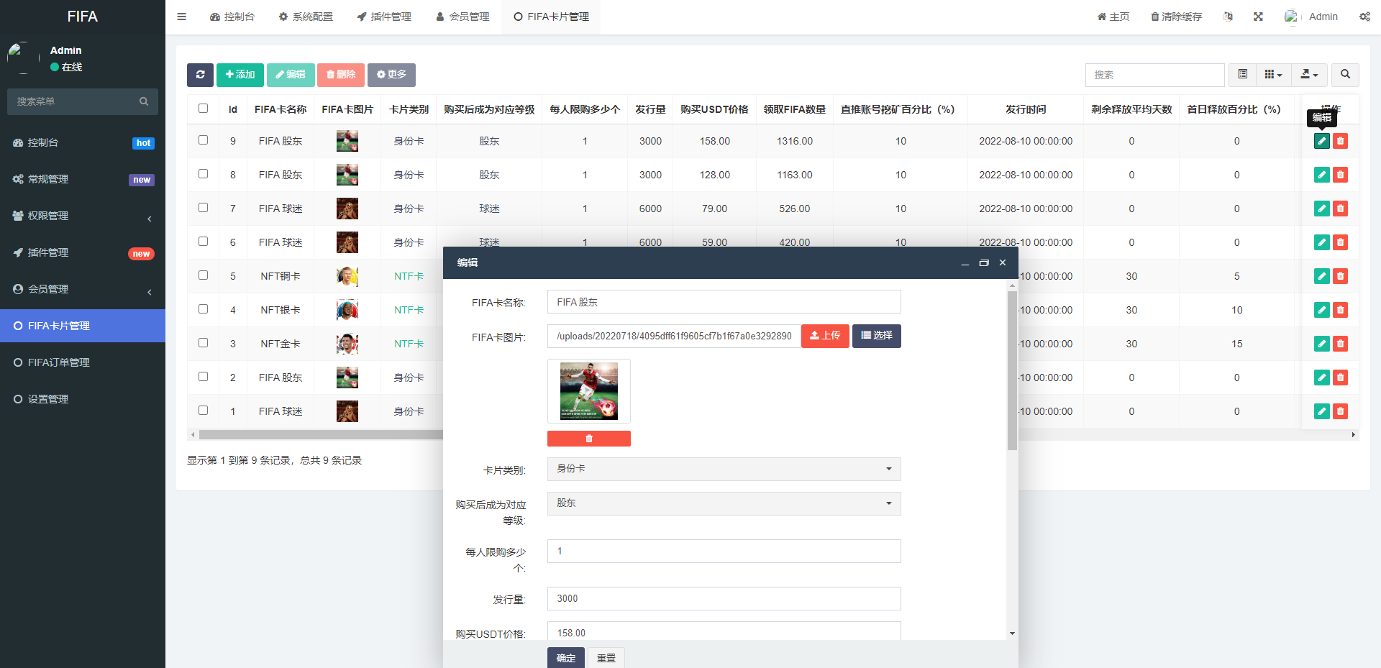
Task: Click the 清除缓存 link in the header
Action: click(1176, 17)
